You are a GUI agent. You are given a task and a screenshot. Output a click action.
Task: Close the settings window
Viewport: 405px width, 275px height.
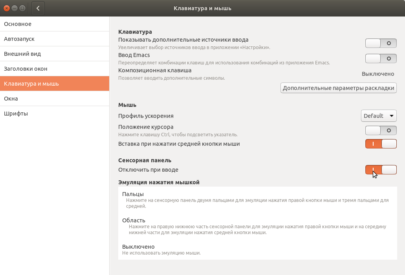[x=7, y=8]
